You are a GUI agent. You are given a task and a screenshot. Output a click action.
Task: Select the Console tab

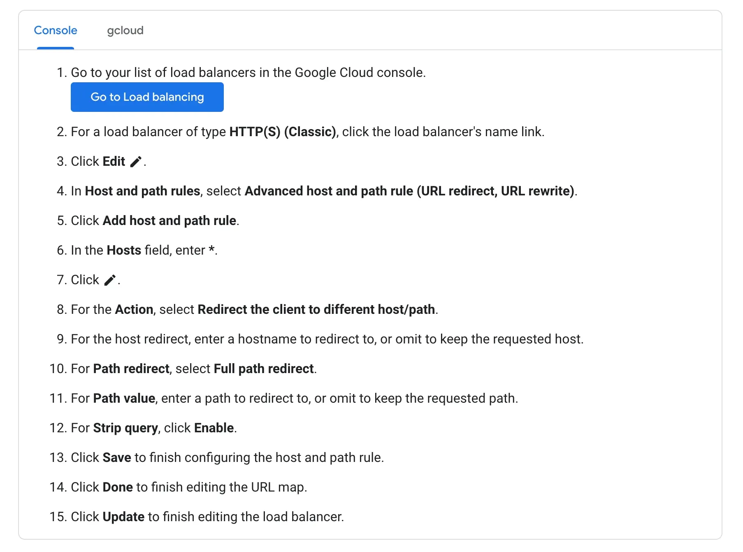tap(56, 30)
